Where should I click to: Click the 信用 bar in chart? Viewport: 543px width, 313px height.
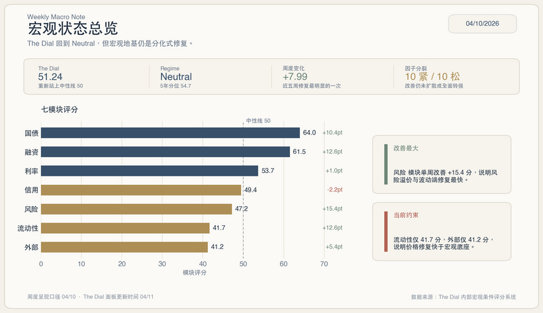141,190
